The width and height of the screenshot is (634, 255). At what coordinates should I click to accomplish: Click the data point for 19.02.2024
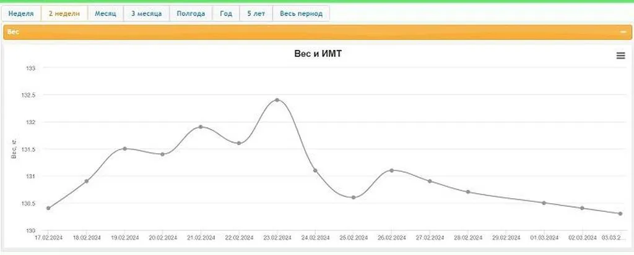tap(124, 148)
